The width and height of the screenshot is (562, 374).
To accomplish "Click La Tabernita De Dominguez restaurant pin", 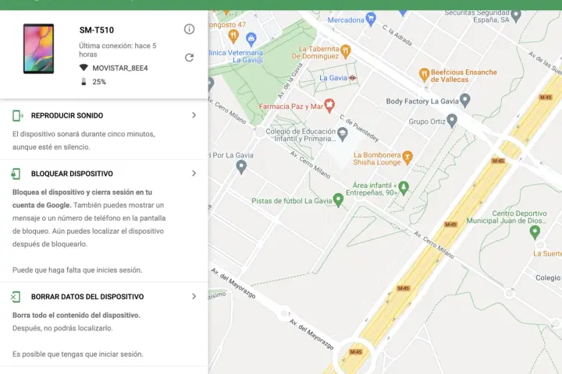I will coord(346,51).
